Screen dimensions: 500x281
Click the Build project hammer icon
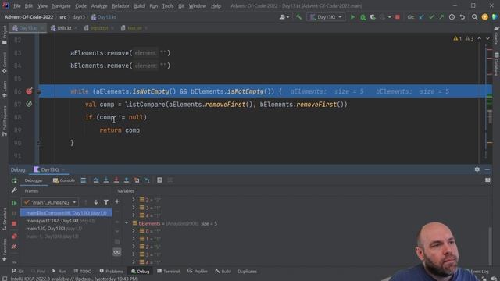[x=298, y=17]
